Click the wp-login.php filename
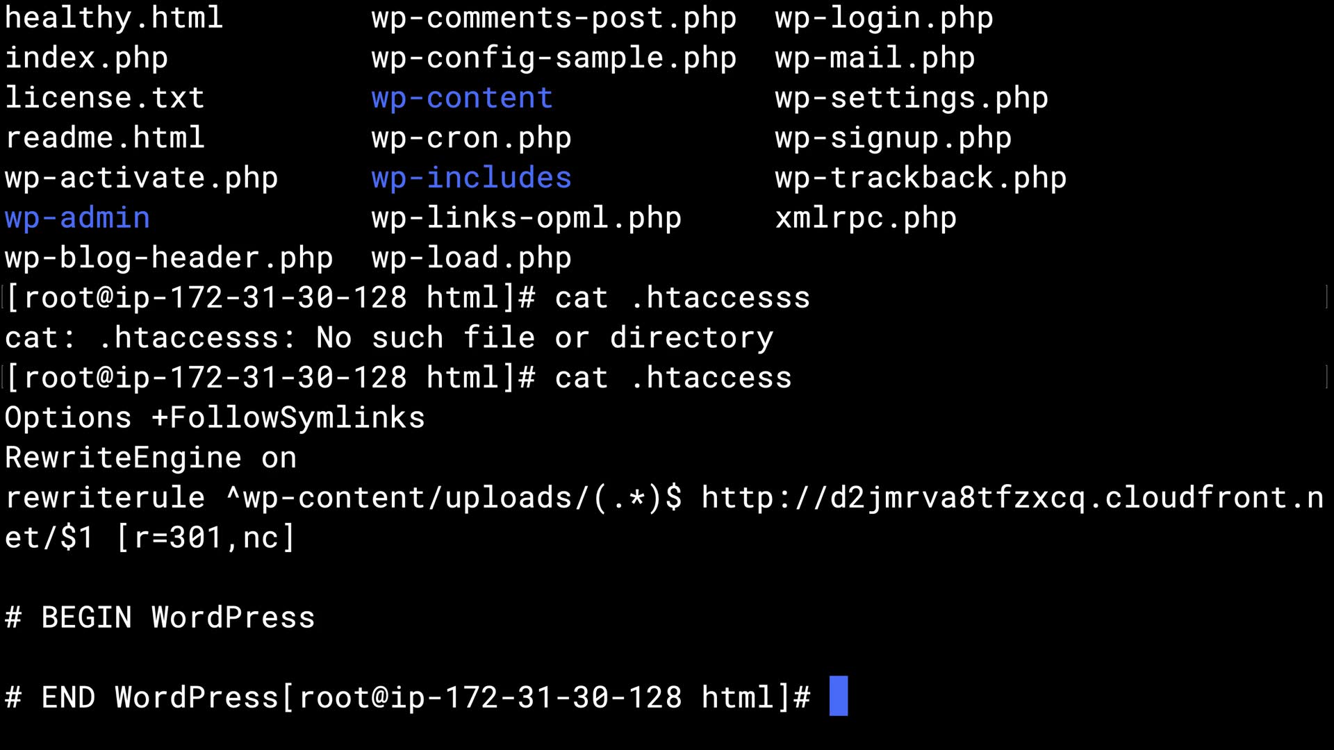The width and height of the screenshot is (1334, 750). coord(884,18)
